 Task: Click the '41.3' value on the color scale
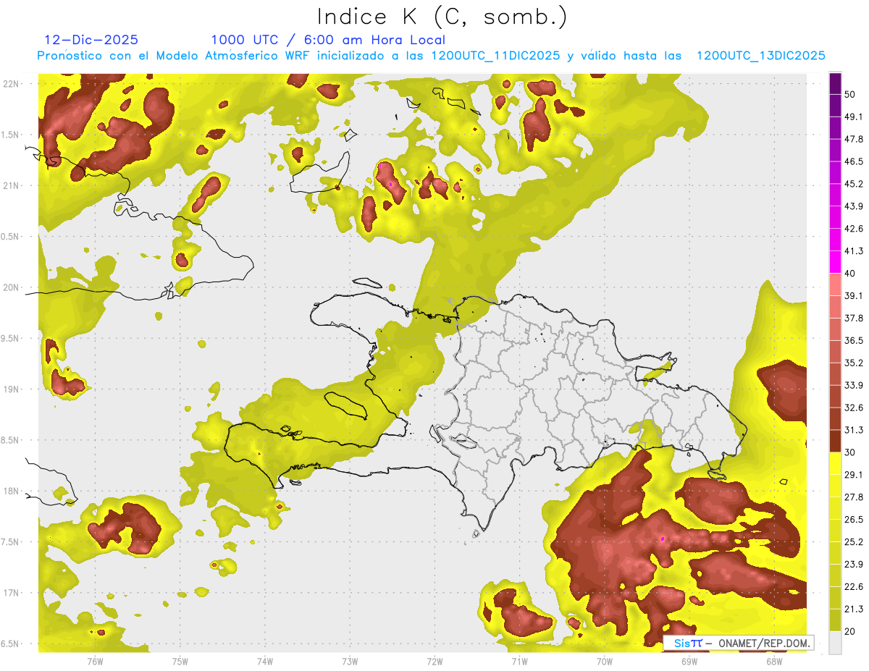854,251
